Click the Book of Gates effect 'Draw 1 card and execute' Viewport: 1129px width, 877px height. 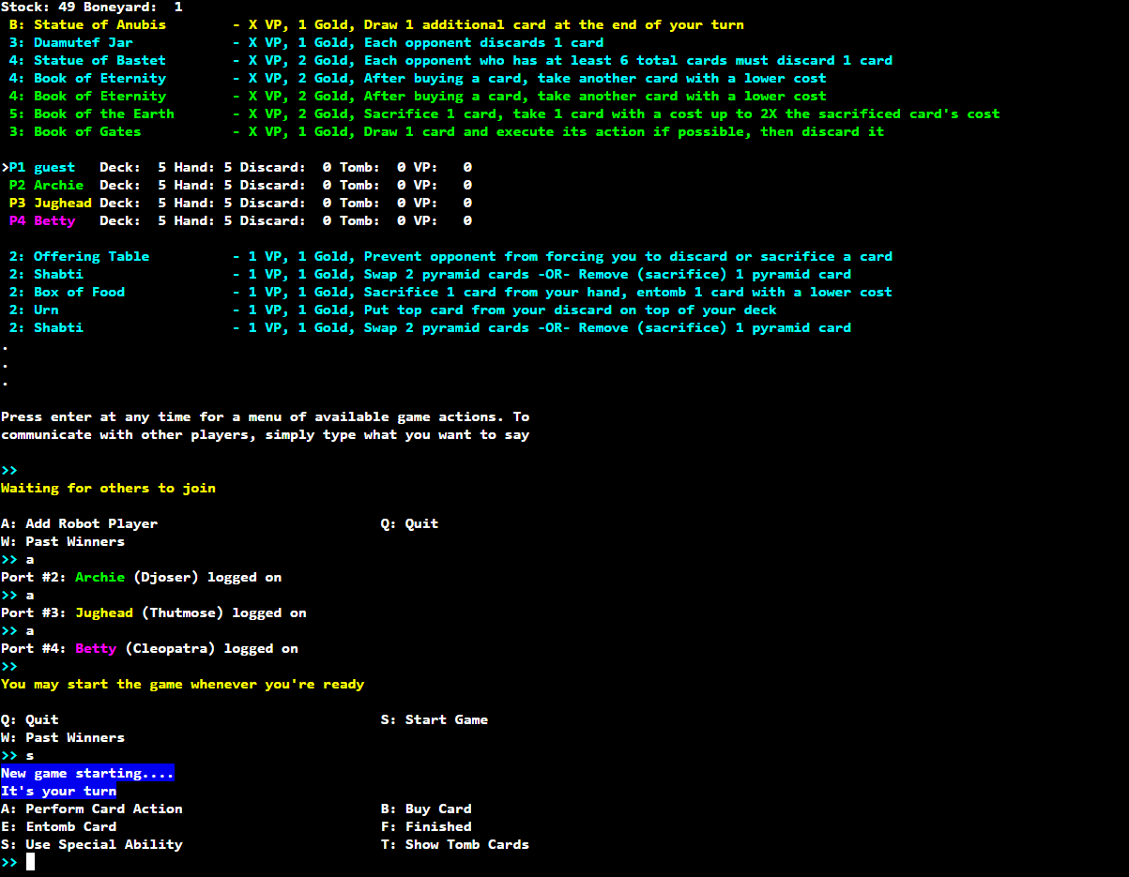point(459,131)
